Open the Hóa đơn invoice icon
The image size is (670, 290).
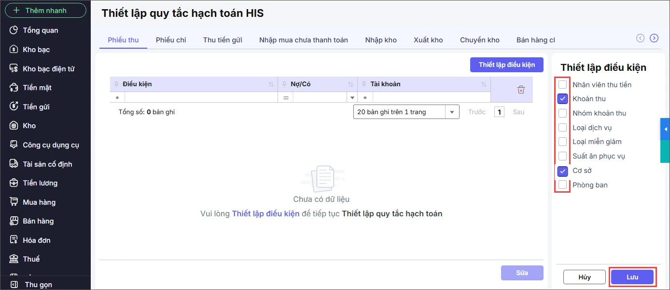(14, 240)
